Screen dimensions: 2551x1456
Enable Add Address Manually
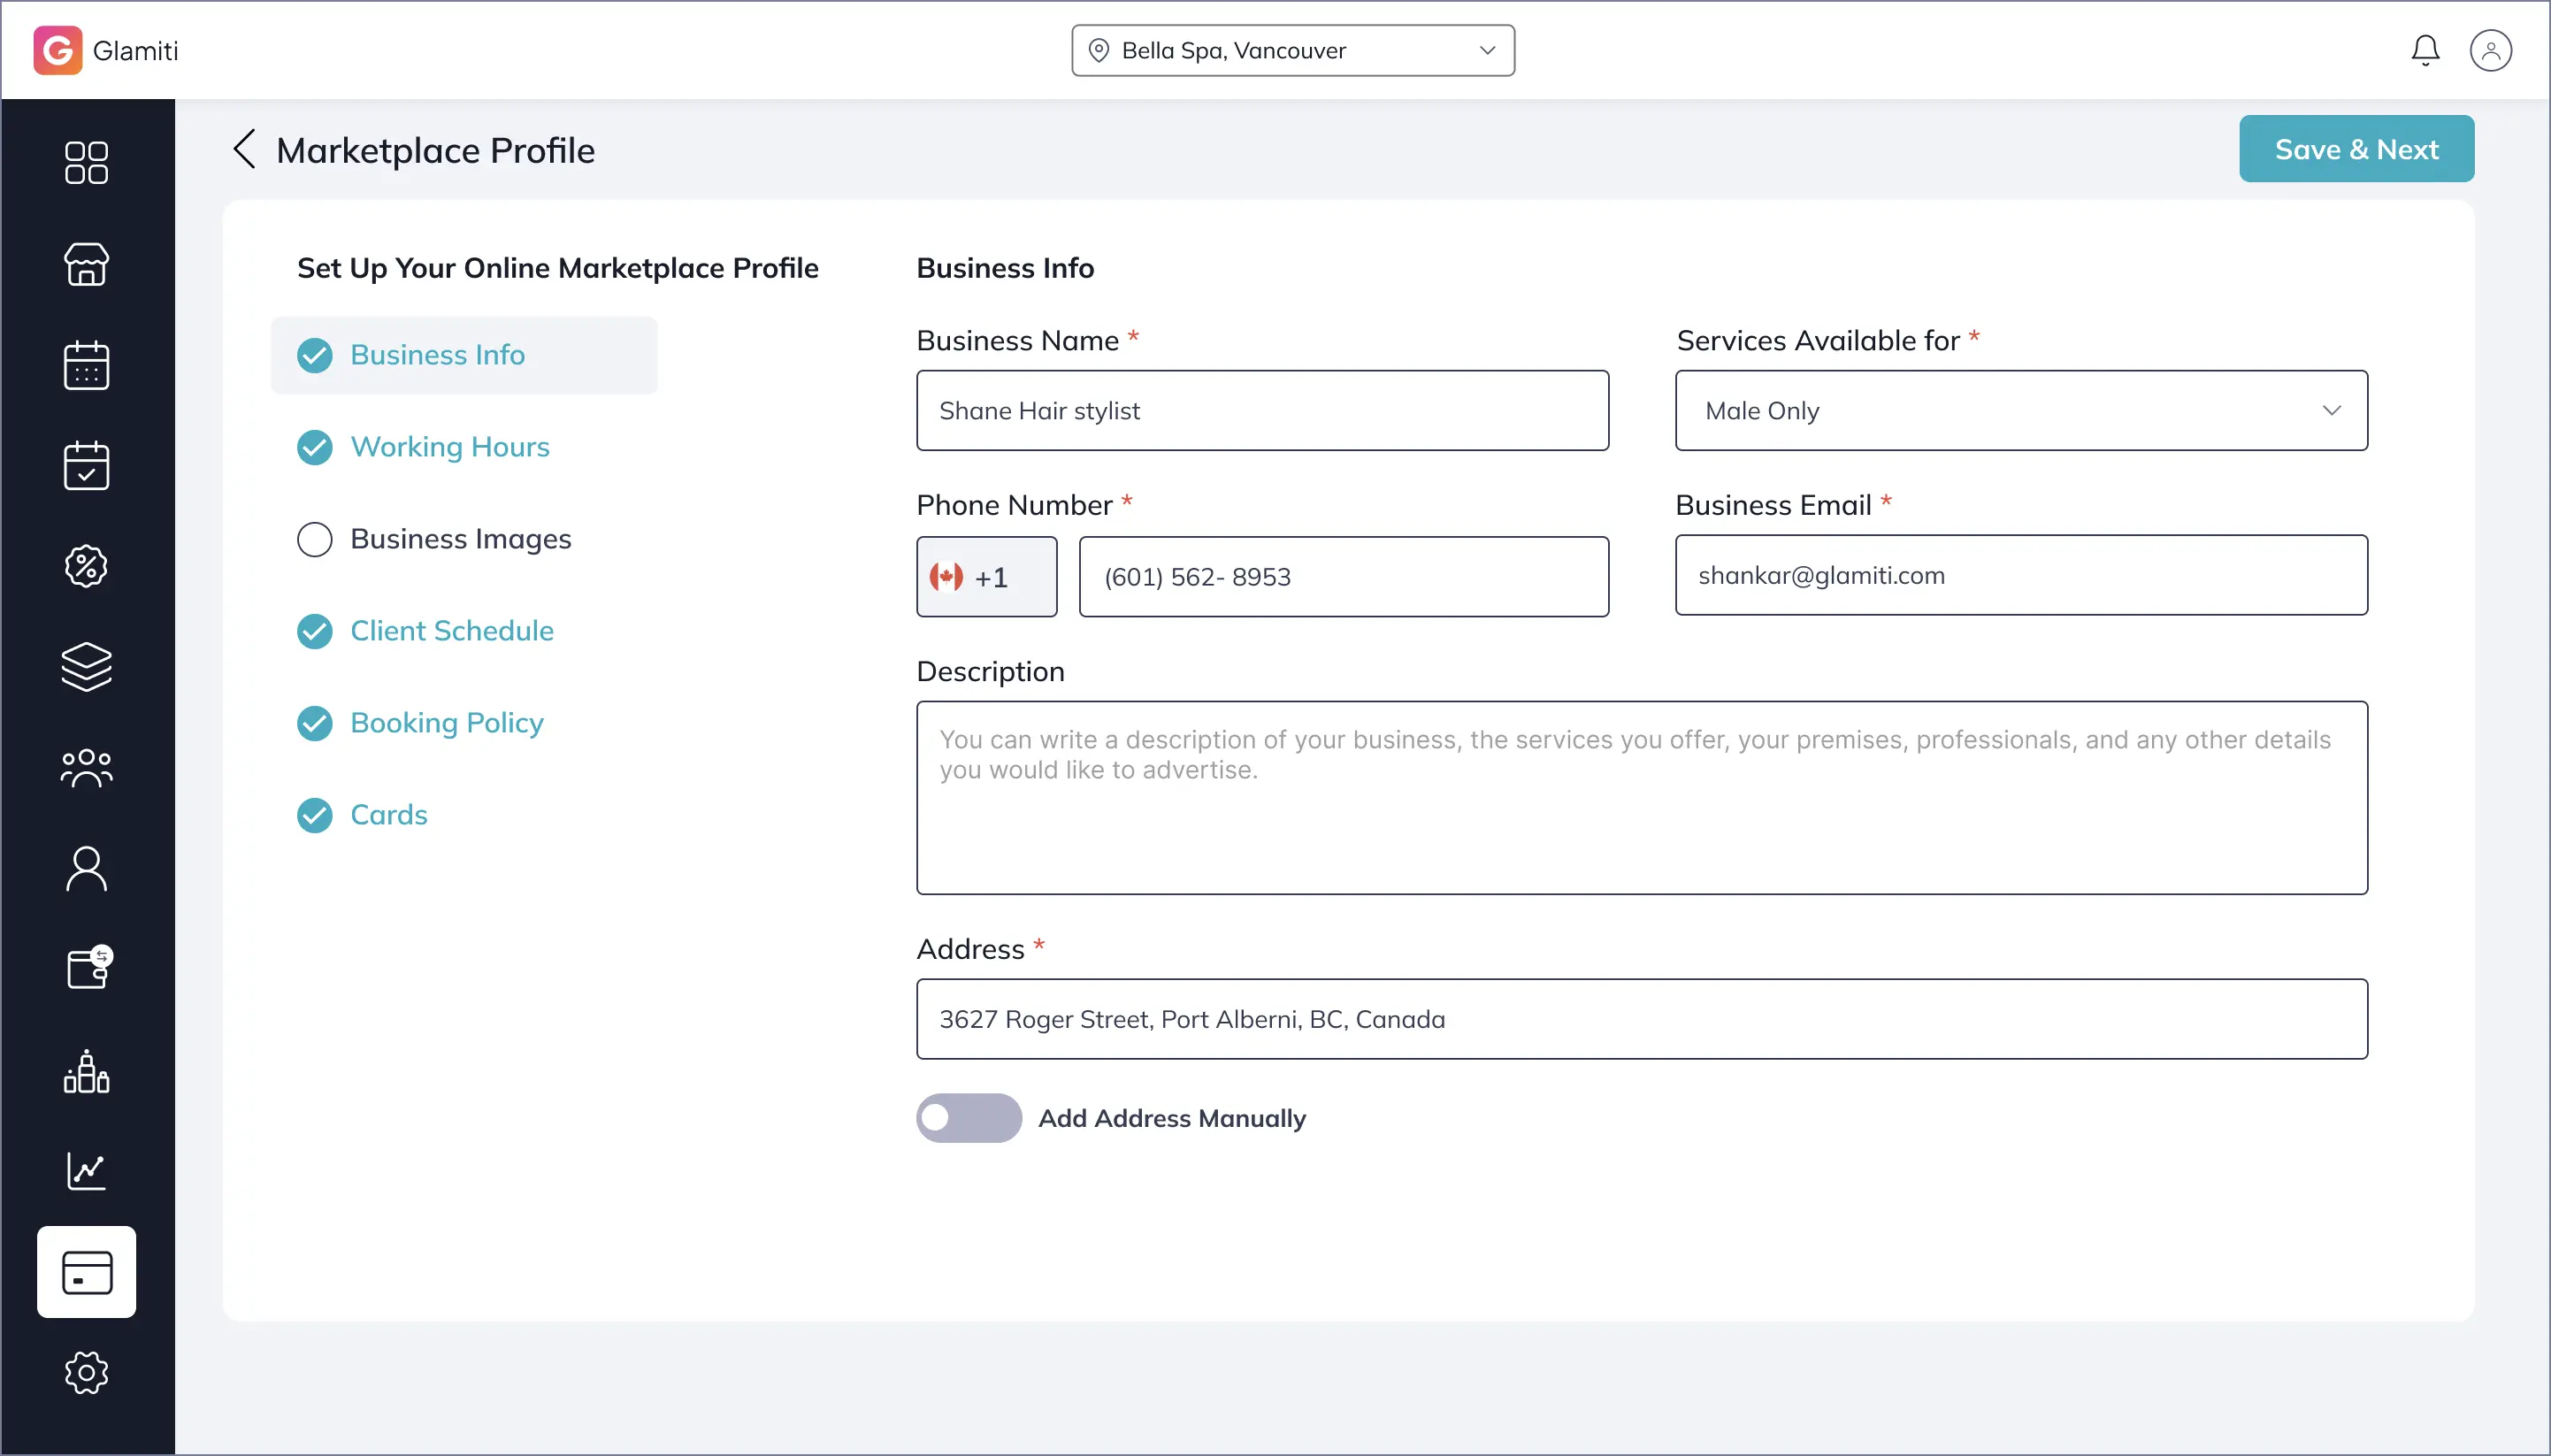click(x=966, y=1117)
